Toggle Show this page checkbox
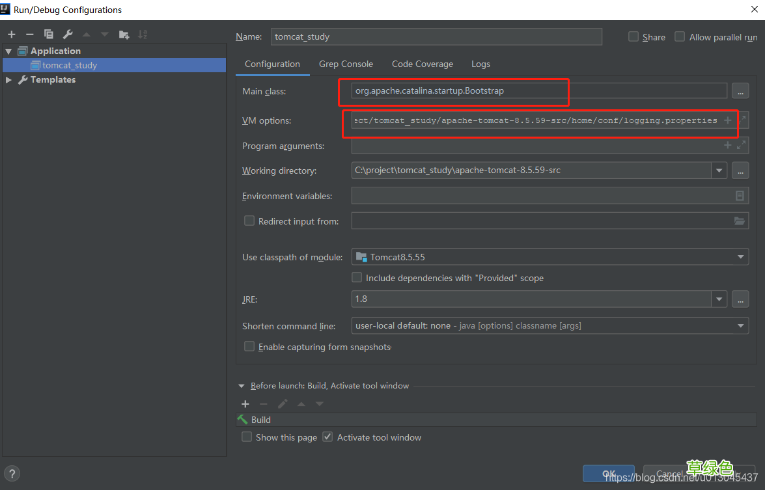This screenshot has height=490, width=765. click(x=247, y=437)
